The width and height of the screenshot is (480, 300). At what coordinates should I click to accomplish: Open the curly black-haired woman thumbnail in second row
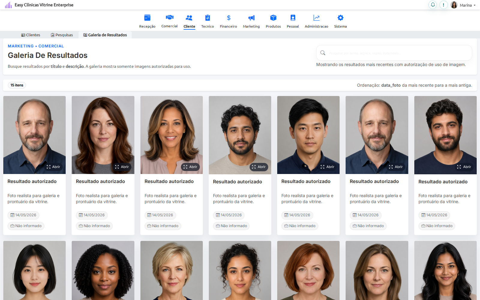(x=103, y=270)
